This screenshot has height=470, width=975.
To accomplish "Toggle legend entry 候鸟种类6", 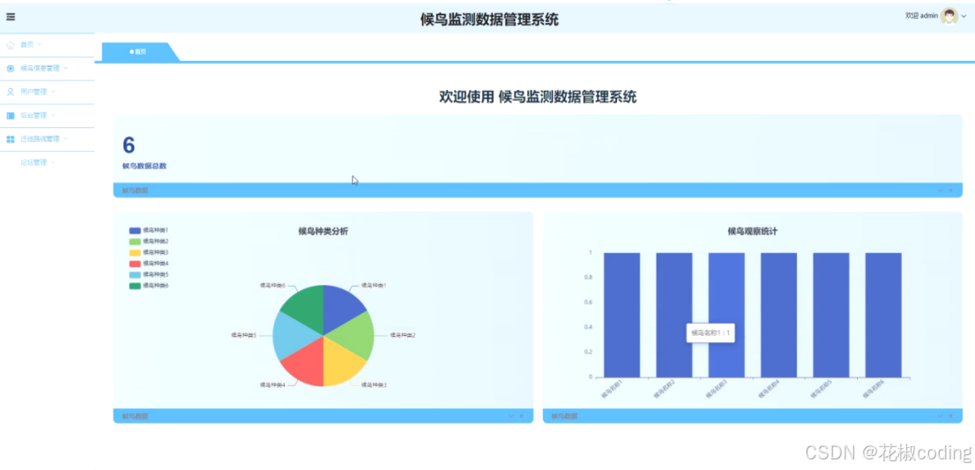I will [149, 286].
